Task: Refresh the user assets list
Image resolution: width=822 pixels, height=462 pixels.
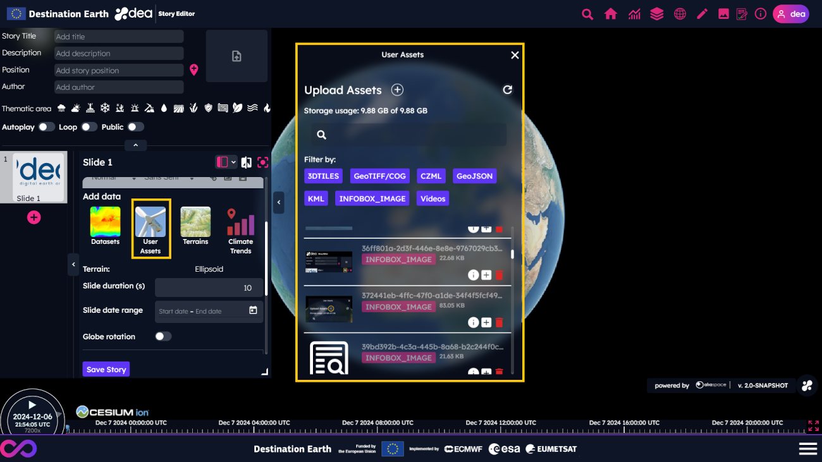Action: [507, 90]
